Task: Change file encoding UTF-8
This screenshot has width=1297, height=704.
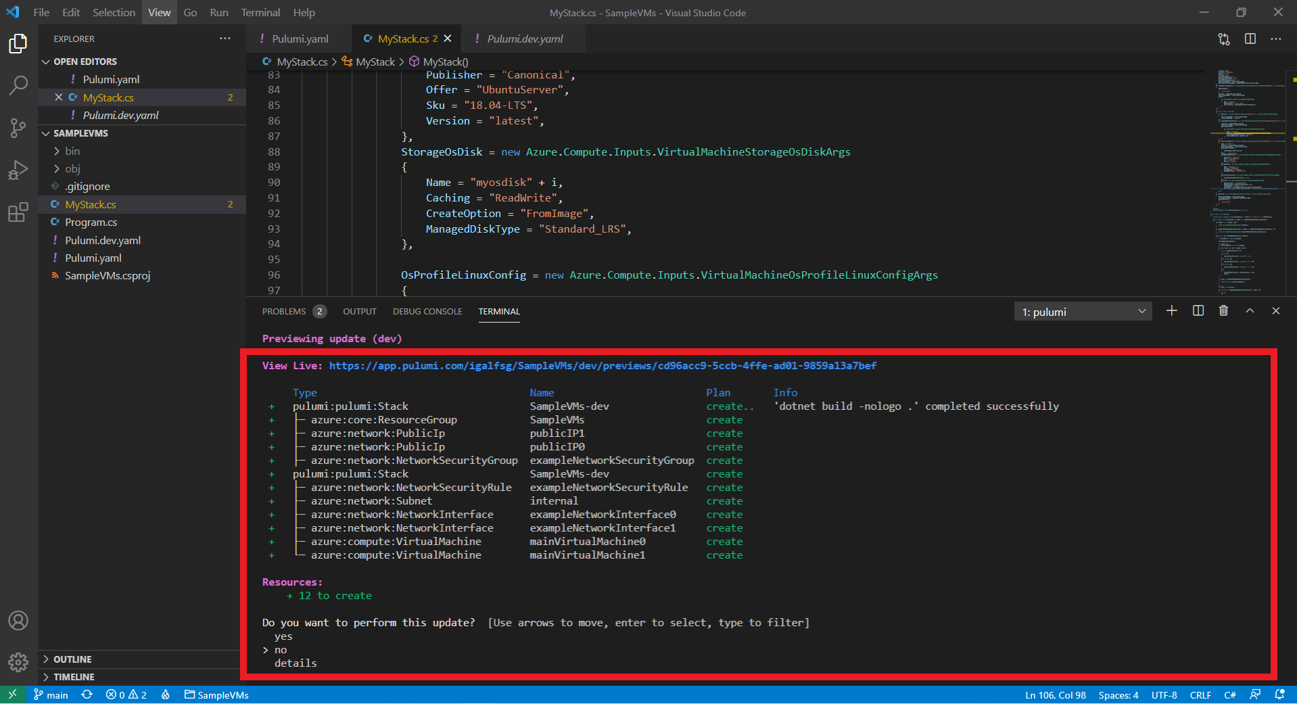Action: pos(1164,695)
